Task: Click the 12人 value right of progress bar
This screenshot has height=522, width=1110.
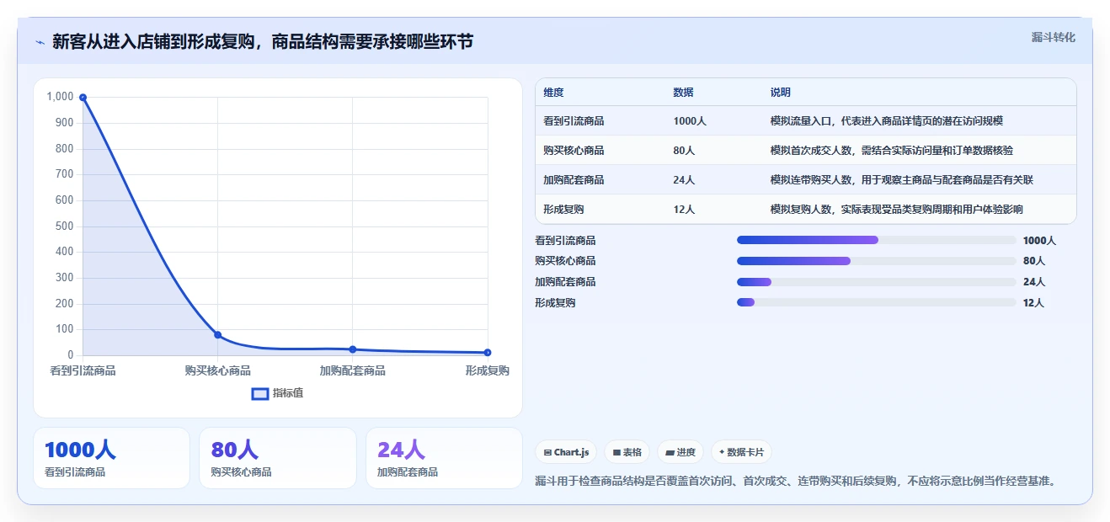Action: (1033, 303)
